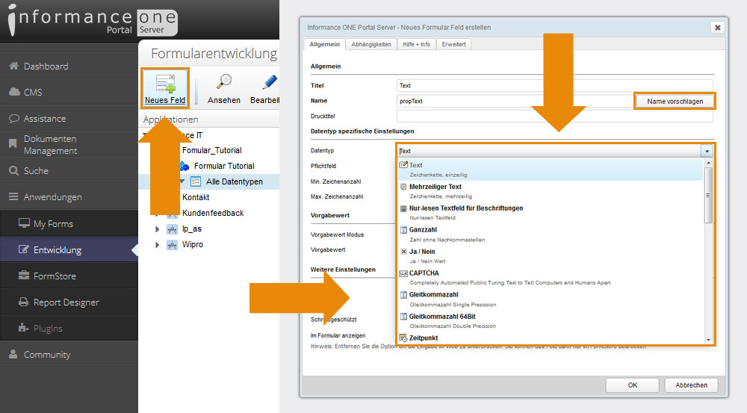The height and width of the screenshot is (413, 747).
Task: Click the Abbrechen button
Action: tap(691, 385)
